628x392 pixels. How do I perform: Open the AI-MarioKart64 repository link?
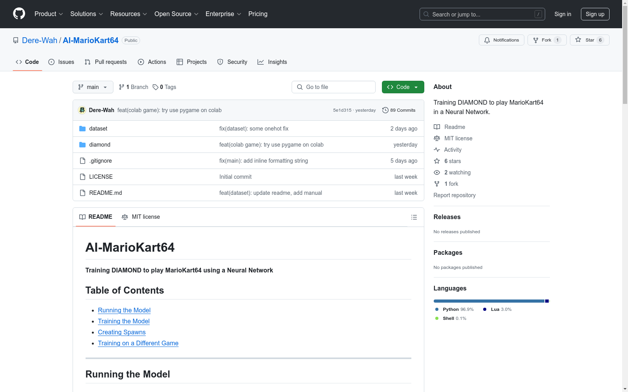(x=91, y=40)
